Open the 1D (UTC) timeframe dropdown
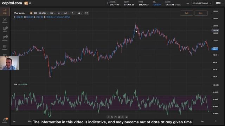Screen dimensions: 225x126 pos(43,13)
